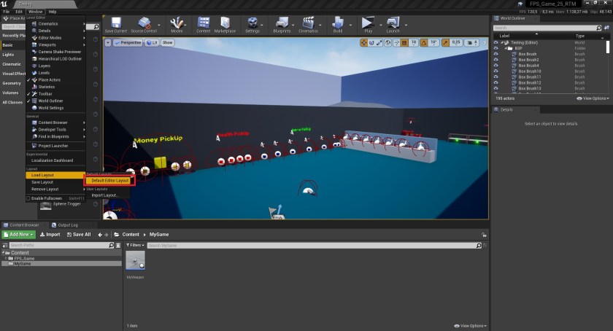Viewport: 613px width, 331px height.
Task: Click the Save All button
Action: pos(79,235)
